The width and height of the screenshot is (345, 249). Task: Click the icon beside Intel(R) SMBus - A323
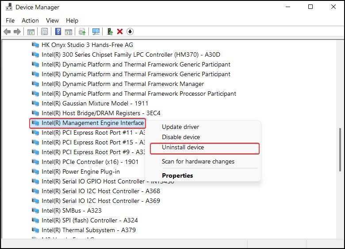35,210
